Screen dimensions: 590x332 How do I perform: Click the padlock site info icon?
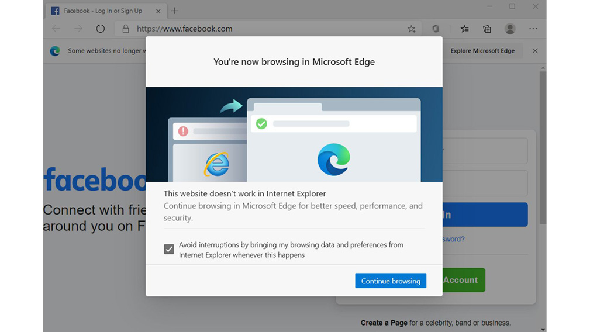(126, 29)
